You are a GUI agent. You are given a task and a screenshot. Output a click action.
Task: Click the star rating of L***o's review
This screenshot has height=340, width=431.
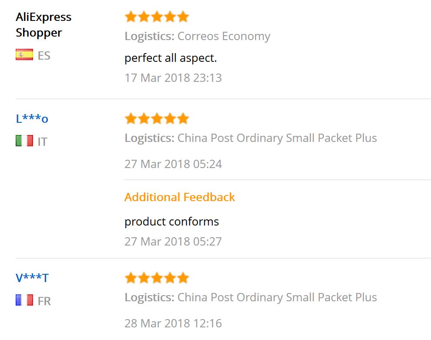157,118
